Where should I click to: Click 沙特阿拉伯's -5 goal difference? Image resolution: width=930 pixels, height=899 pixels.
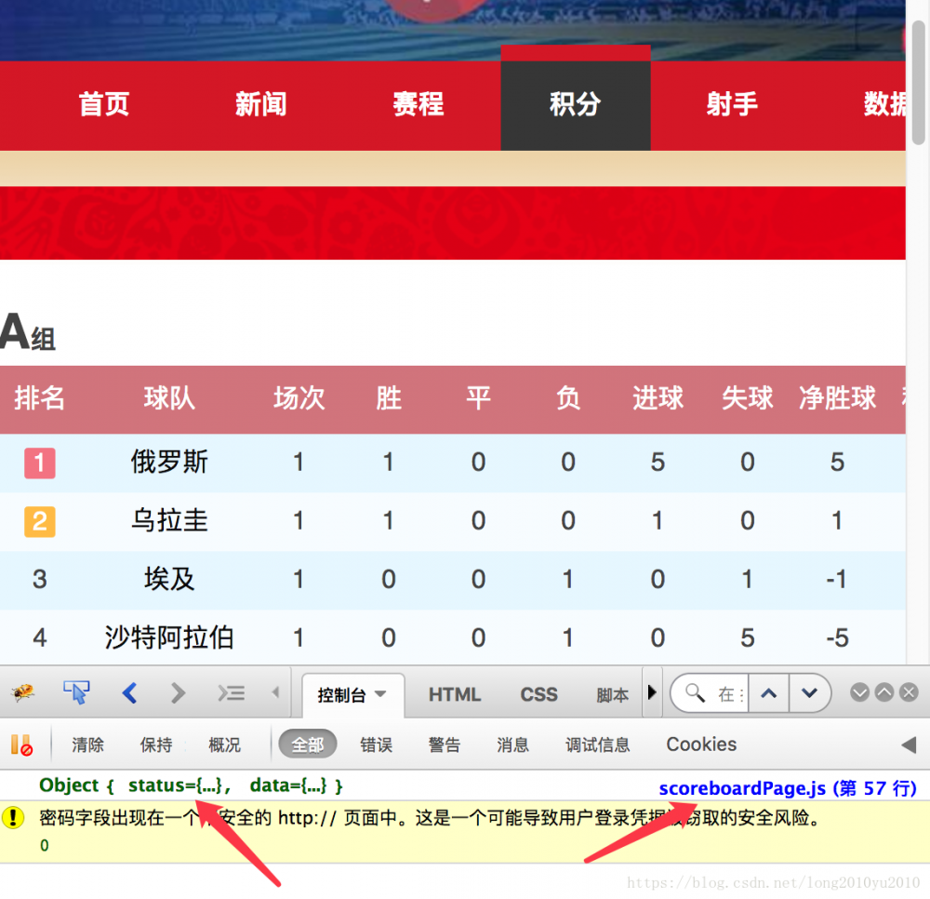coord(837,638)
